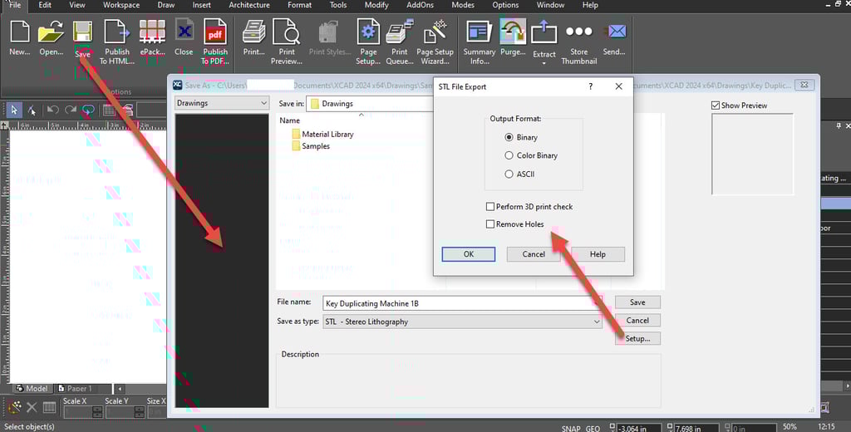The image size is (851, 432).
Task: Click Cancel in STL File Export
Action: pos(534,254)
